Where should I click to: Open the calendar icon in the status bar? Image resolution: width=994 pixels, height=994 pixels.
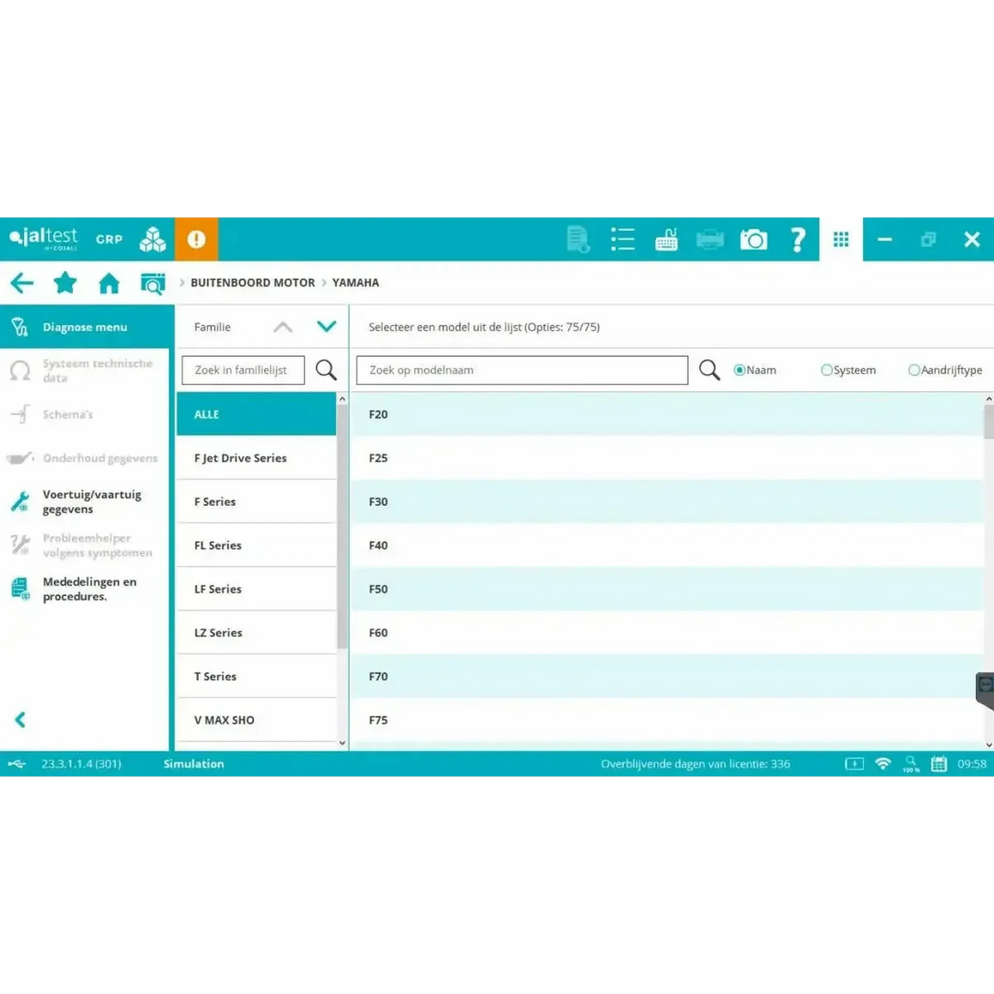tap(939, 764)
